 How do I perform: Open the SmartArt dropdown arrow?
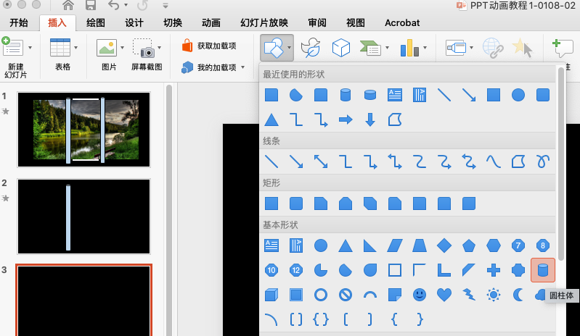(x=388, y=48)
